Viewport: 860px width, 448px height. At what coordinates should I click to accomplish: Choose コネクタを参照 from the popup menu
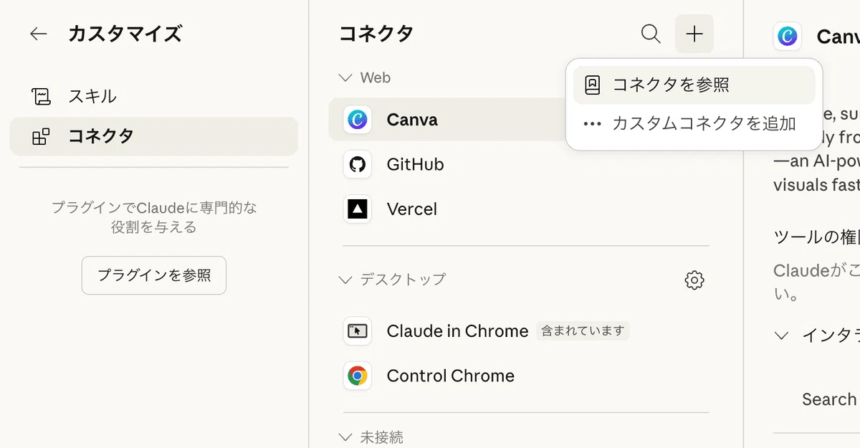coord(670,85)
